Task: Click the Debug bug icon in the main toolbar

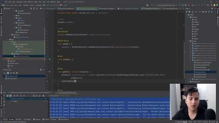Action: pyautogui.click(x=183, y=5)
